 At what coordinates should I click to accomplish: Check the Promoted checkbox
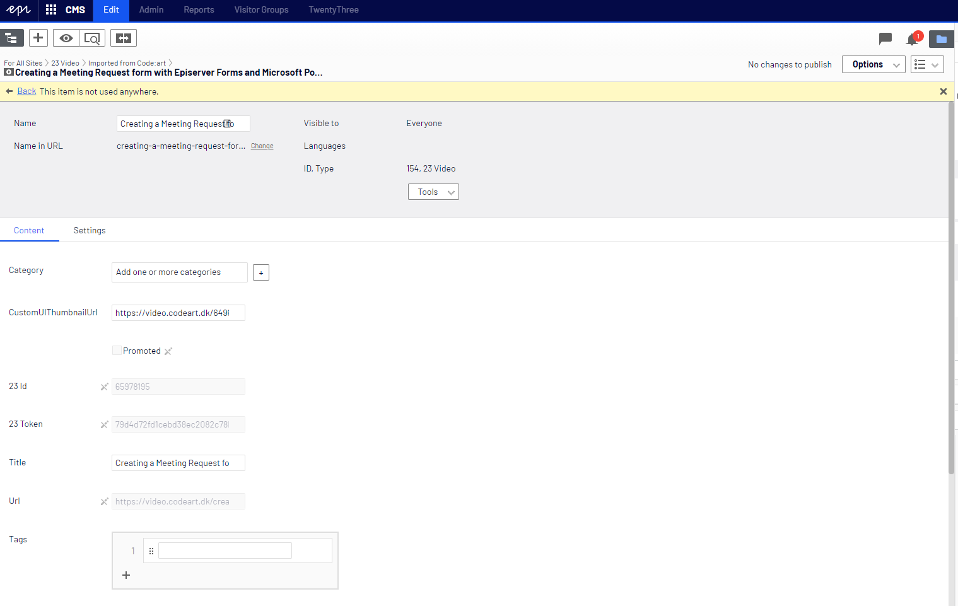(x=117, y=351)
